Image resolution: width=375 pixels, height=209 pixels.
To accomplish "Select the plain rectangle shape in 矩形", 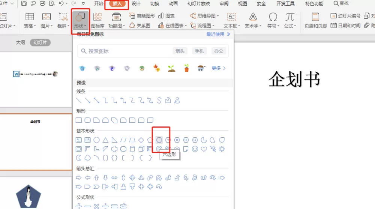I will (x=79, y=120).
